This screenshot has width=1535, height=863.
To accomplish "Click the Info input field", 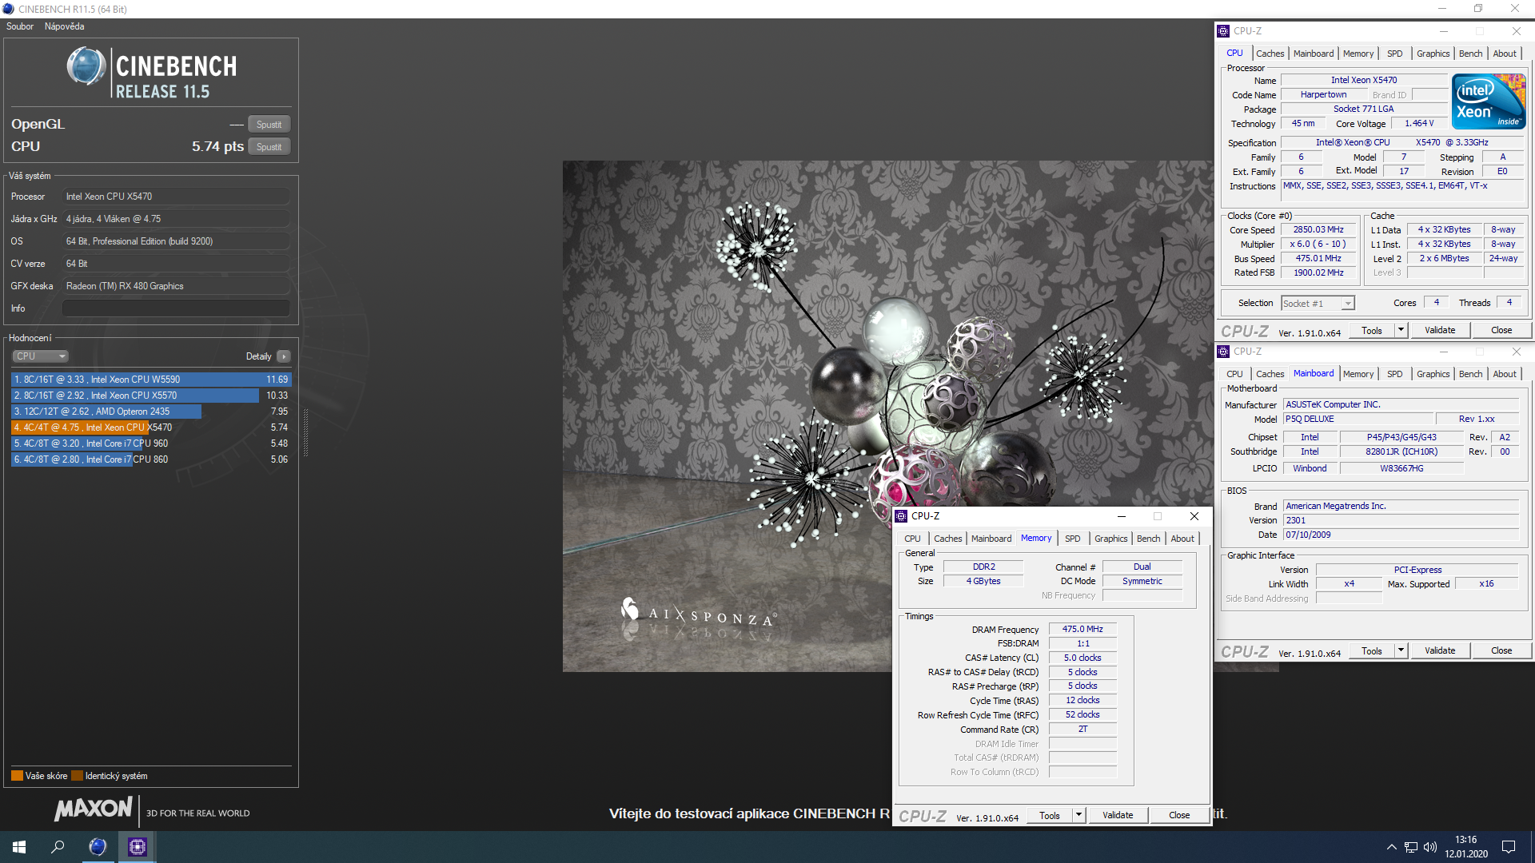I will coord(176,308).
